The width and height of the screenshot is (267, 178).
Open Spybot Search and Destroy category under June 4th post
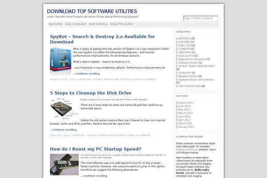tap(106, 135)
